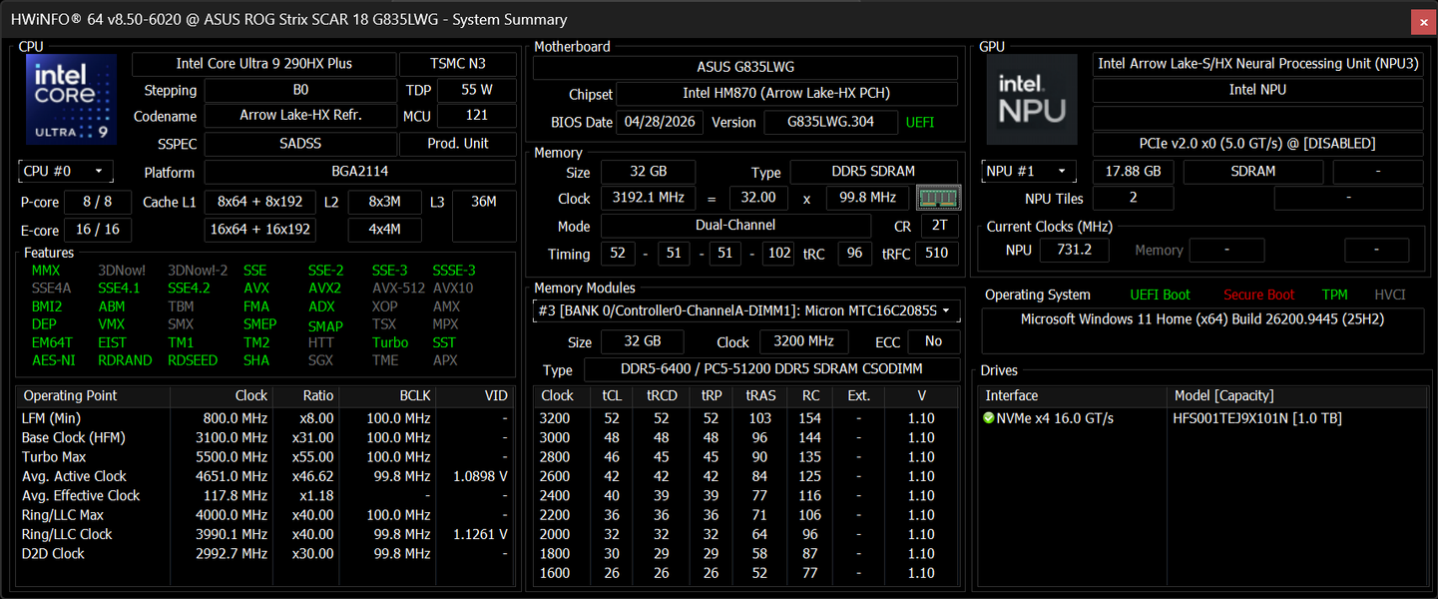
Task: Click the grey HVCI indicator
Action: point(1390,296)
